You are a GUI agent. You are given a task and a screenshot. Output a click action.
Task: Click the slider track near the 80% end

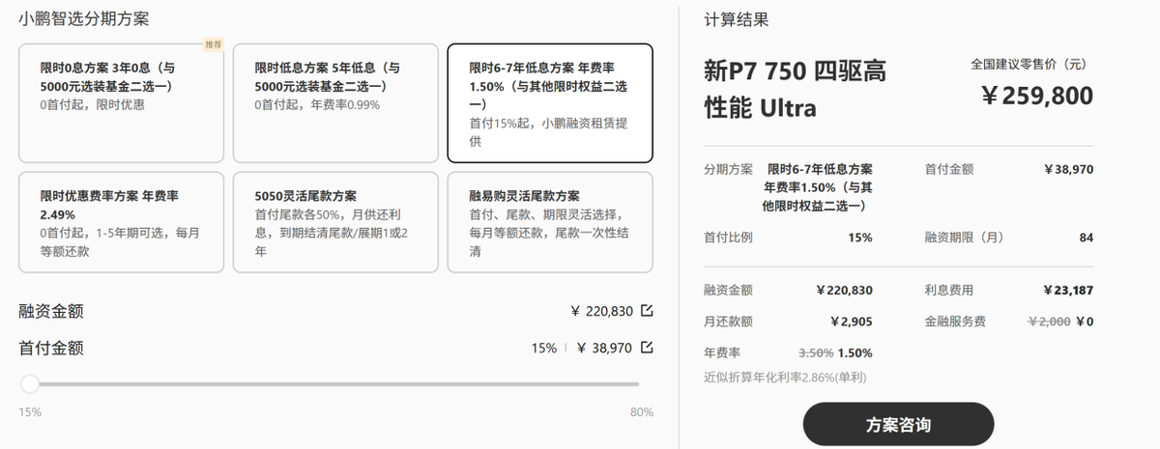click(x=630, y=384)
